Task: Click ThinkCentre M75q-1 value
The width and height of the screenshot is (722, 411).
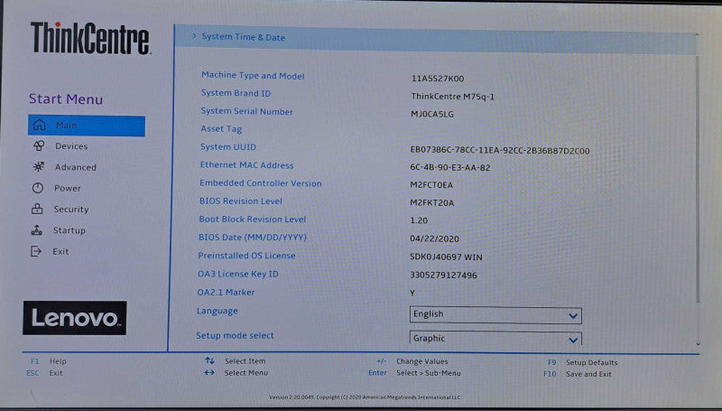Action: click(x=453, y=97)
